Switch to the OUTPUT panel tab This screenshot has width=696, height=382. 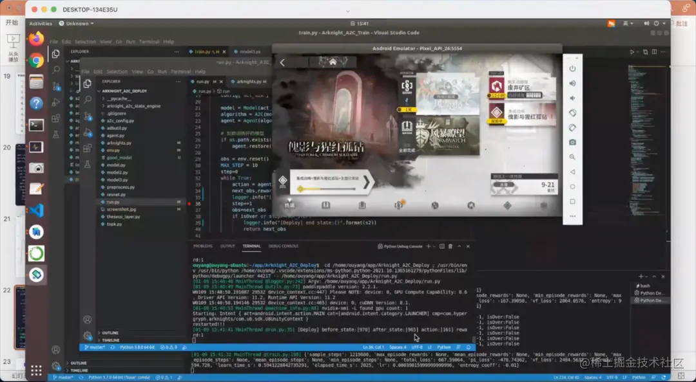(227, 246)
